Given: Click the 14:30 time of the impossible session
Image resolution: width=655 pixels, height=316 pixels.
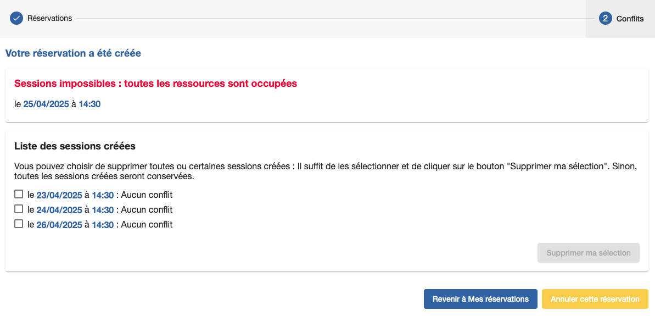Looking at the screenshot, I should 89,104.
